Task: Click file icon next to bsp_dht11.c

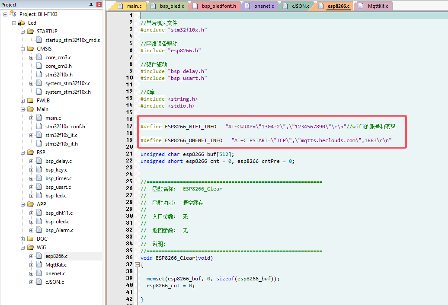Action: [39, 213]
